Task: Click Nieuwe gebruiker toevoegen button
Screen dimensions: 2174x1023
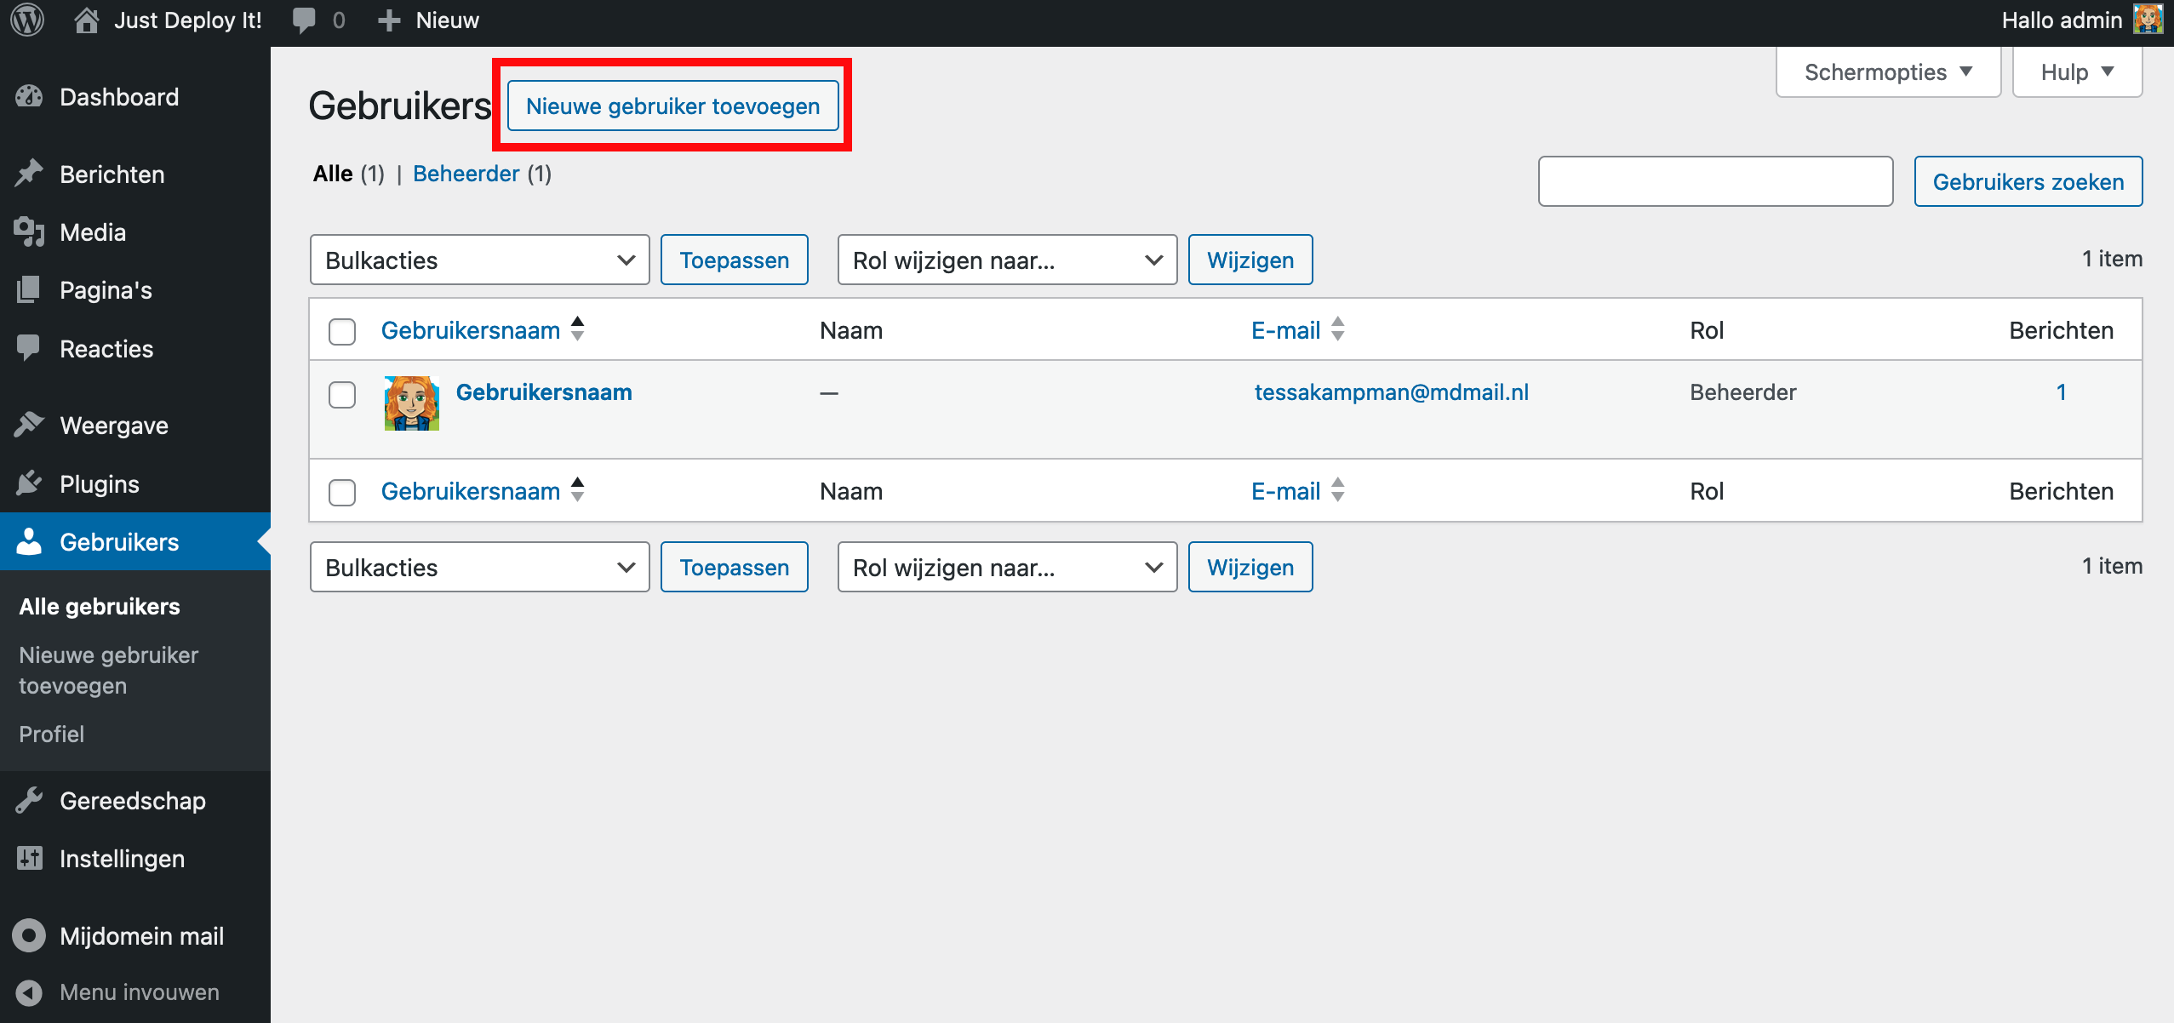Action: pos(672,106)
